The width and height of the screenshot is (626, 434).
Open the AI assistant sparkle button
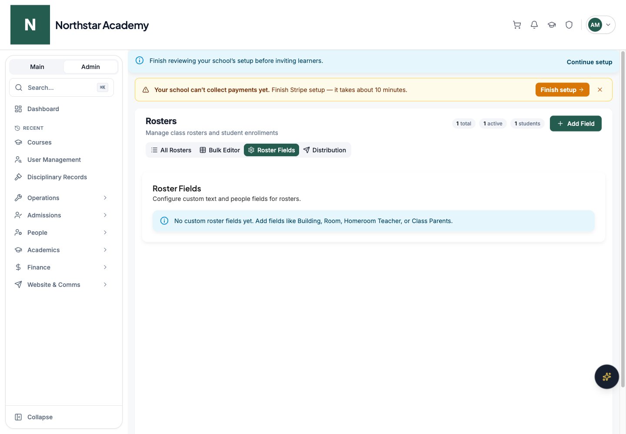coord(606,377)
